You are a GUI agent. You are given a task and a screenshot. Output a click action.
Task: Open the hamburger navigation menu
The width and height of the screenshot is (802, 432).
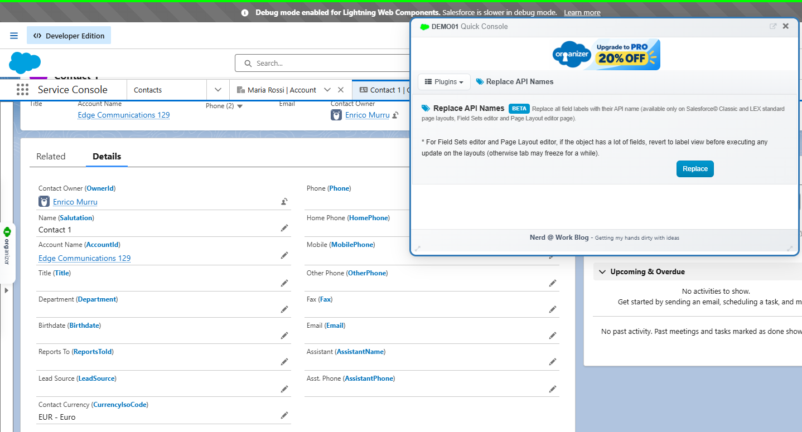point(14,36)
